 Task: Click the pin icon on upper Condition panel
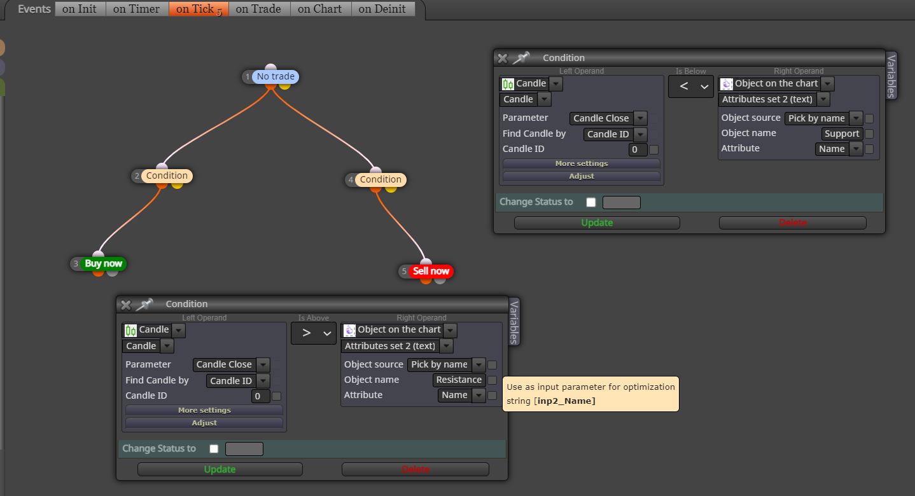point(521,58)
